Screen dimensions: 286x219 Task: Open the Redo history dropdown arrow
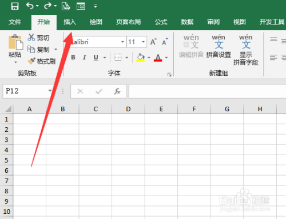point(55,6)
